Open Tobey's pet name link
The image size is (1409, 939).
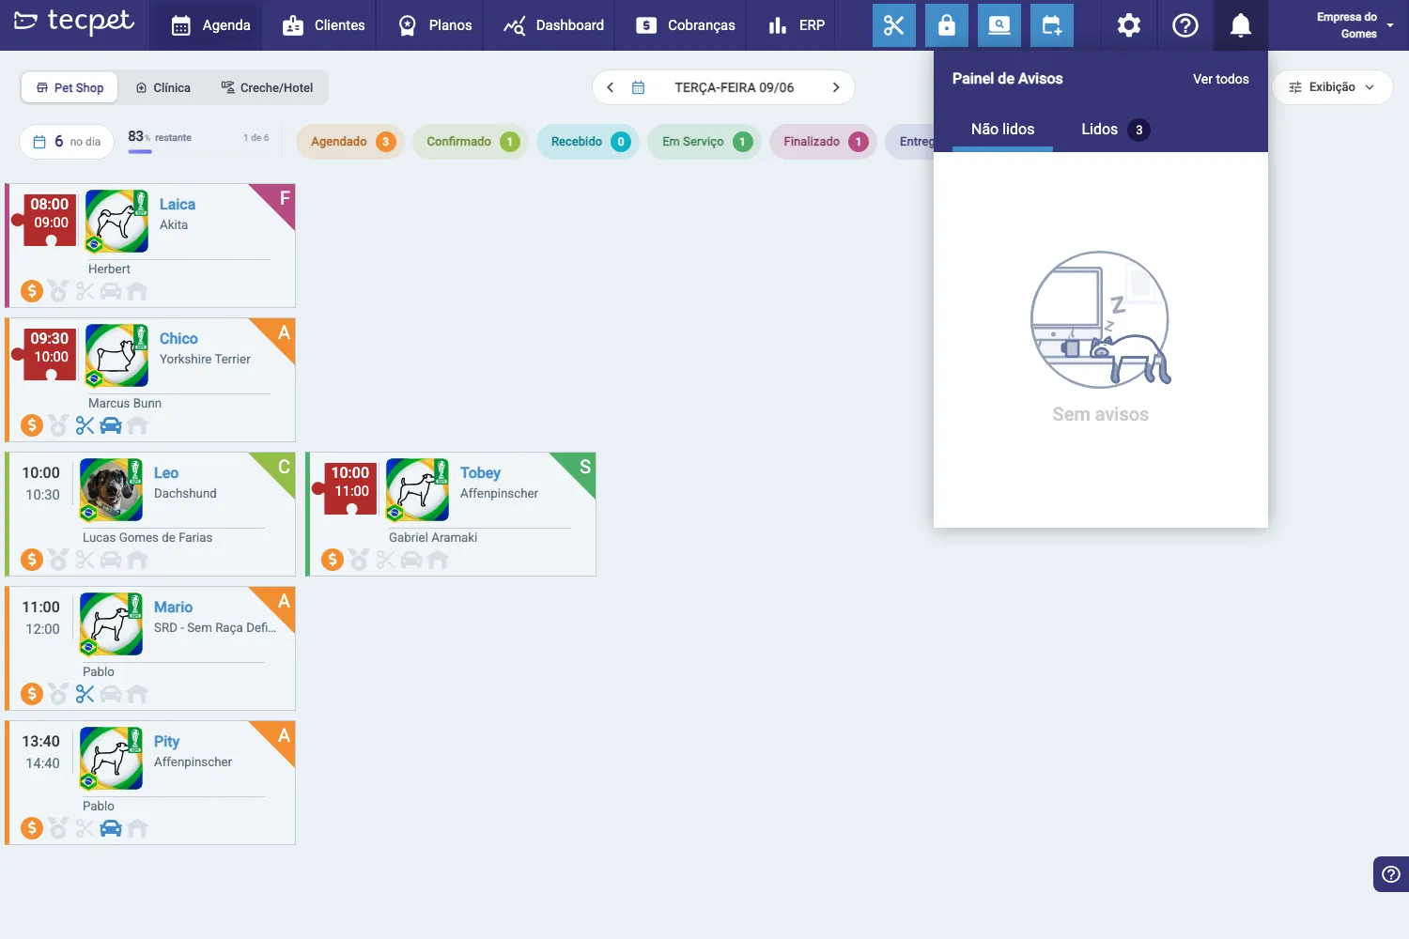click(480, 472)
